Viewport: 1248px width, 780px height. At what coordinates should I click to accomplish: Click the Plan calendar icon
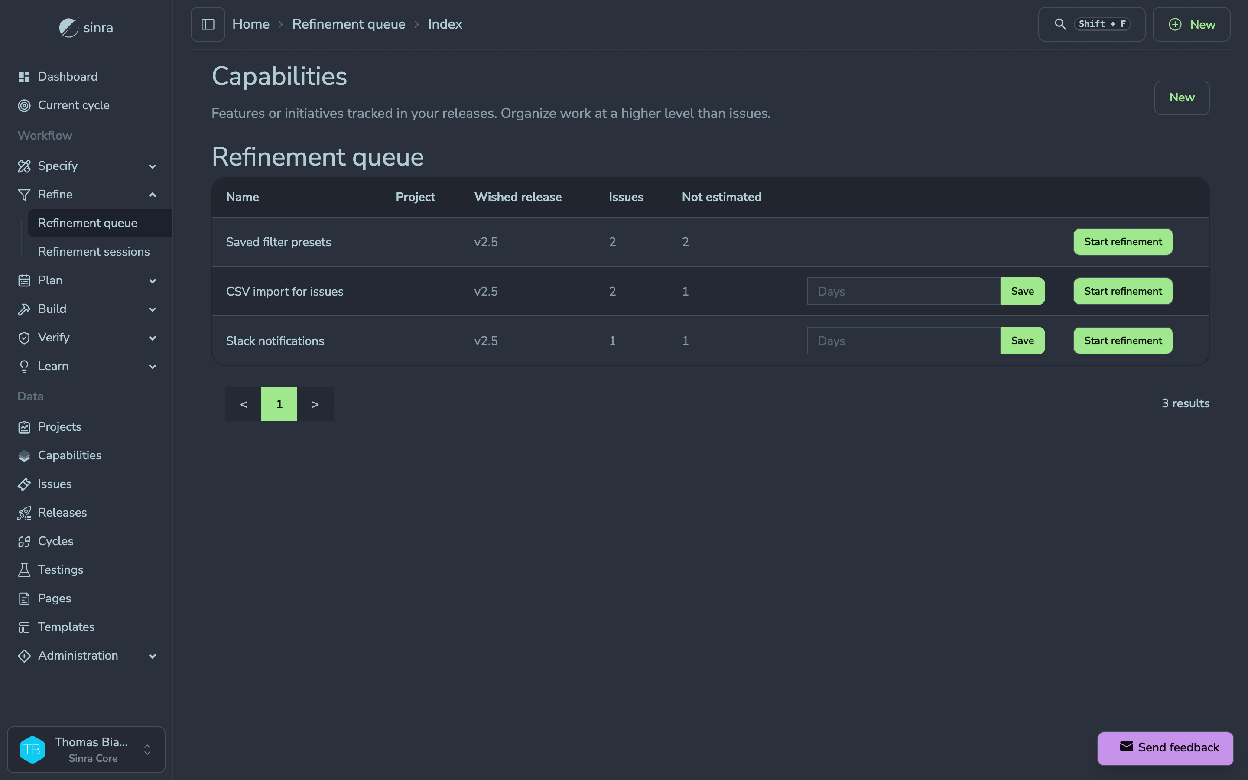click(24, 280)
